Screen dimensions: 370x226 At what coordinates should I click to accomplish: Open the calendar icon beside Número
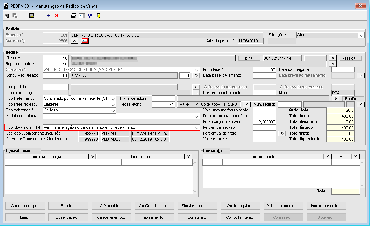point(85,41)
